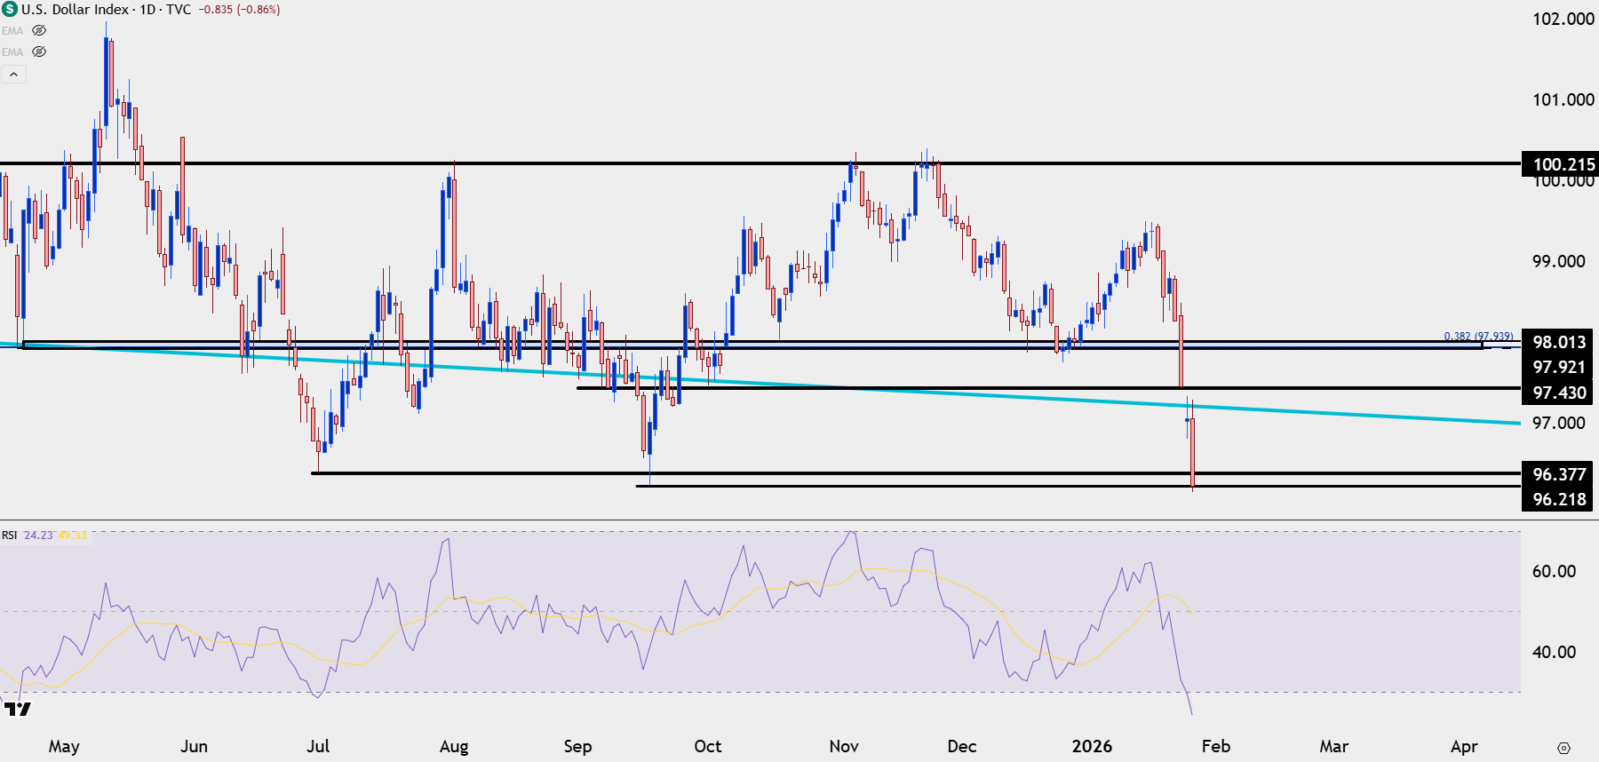Select the 97.430 price label
The height and width of the screenshot is (762, 1599).
1559,393
